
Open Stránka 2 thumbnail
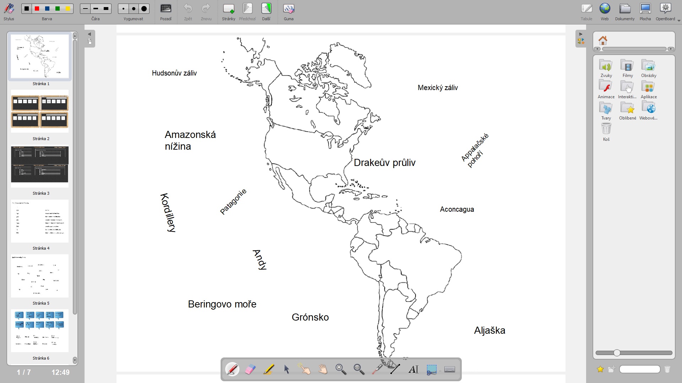pyautogui.click(x=40, y=111)
